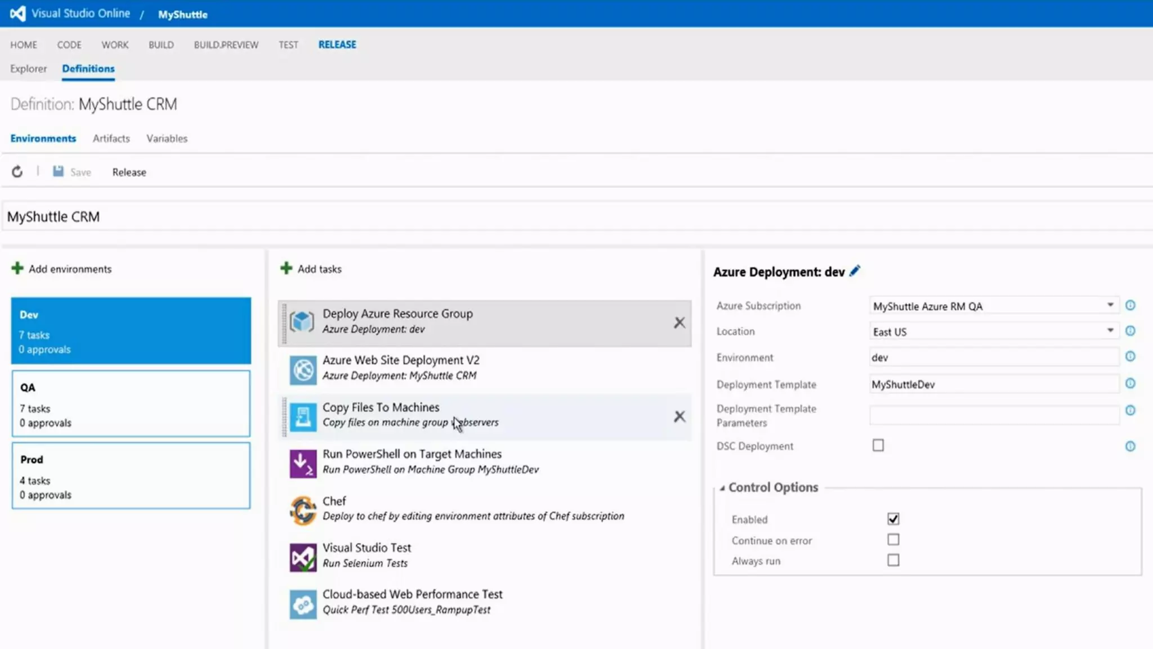Switch to the Artifacts tab
Image resolution: width=1153 pixels, height=649 pixels.
click(111, 139)
